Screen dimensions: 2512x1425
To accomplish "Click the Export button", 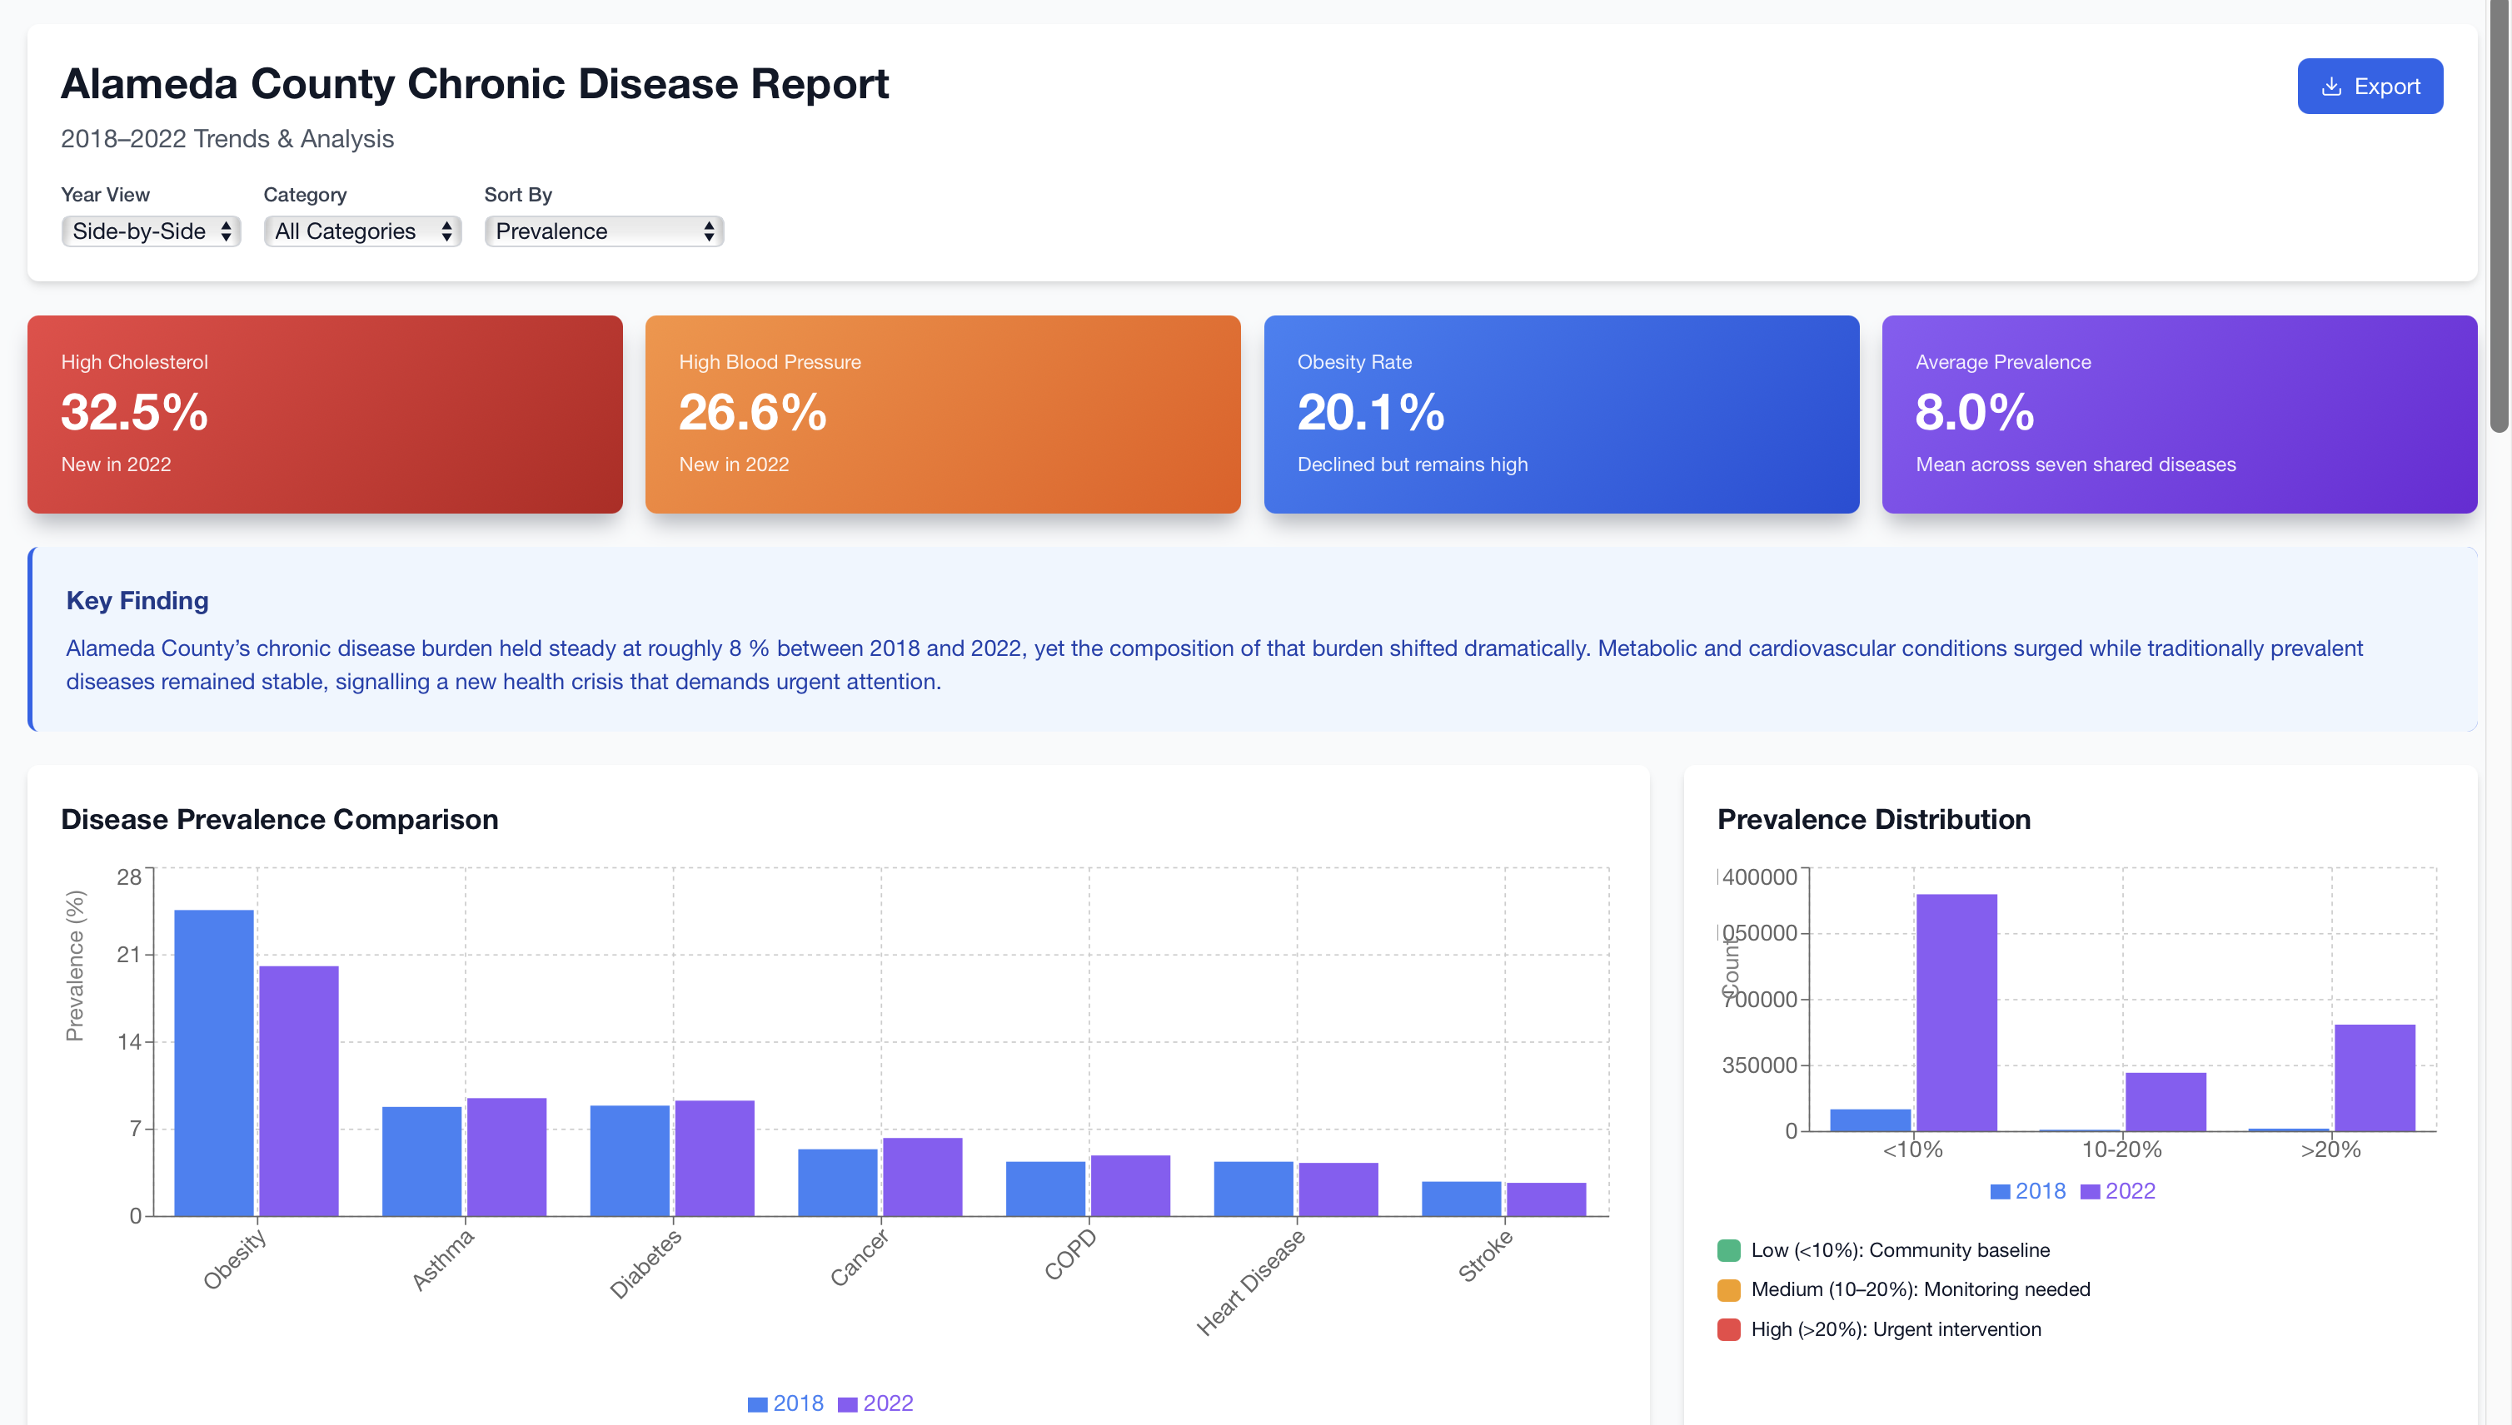I will (x=2370, y=86).
